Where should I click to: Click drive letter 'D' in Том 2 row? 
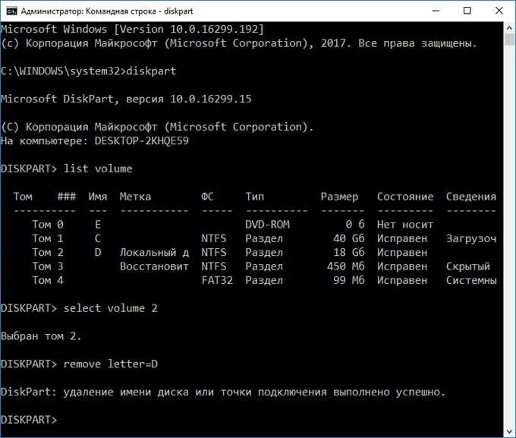click(x=98, y=253)
